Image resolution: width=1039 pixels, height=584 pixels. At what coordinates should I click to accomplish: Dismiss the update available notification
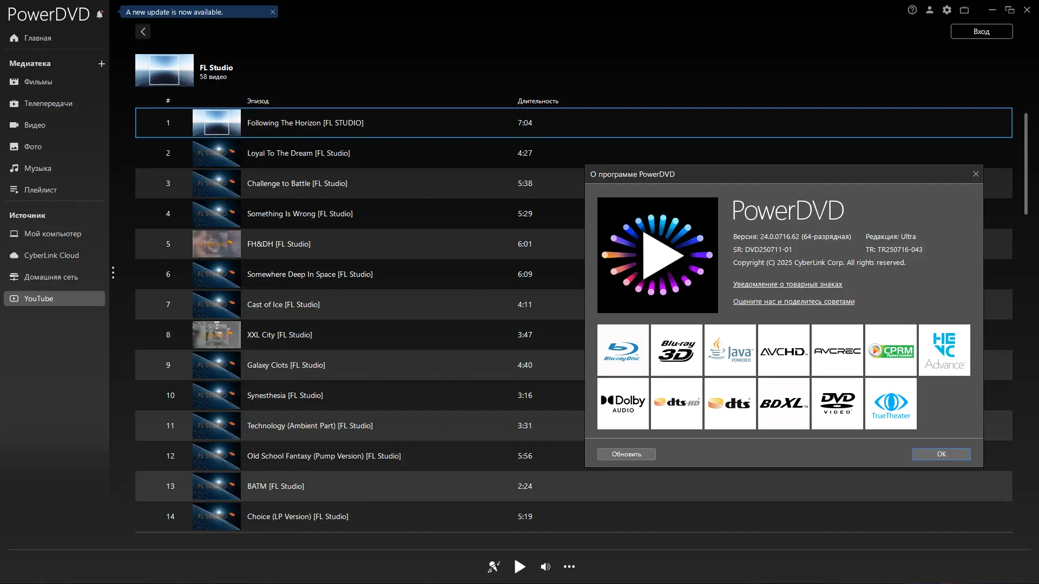[273, 12]
